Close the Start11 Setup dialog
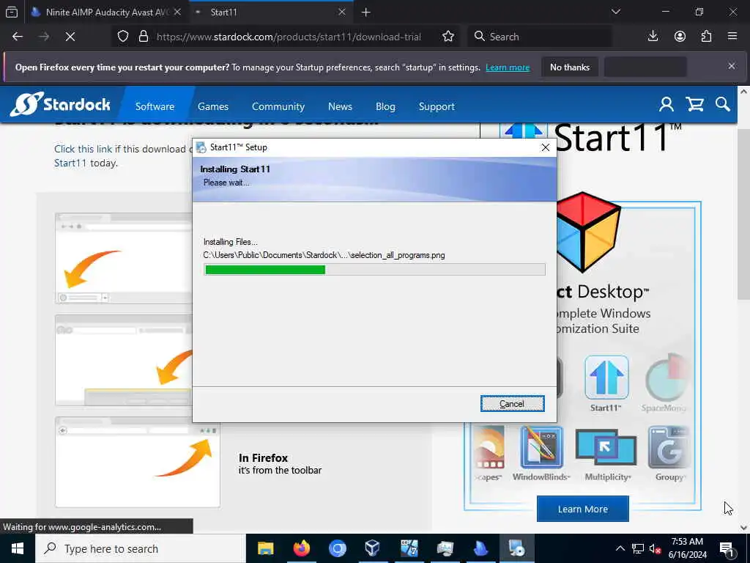750x563 pixels. tap(545, 147)
